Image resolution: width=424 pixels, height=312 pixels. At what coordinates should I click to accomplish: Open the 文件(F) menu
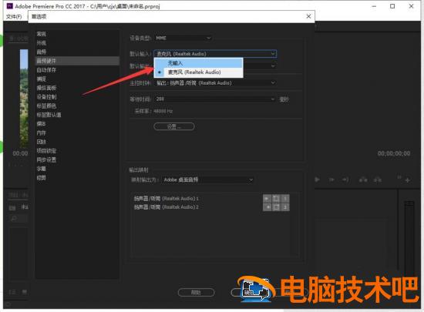tap(14, 17)
